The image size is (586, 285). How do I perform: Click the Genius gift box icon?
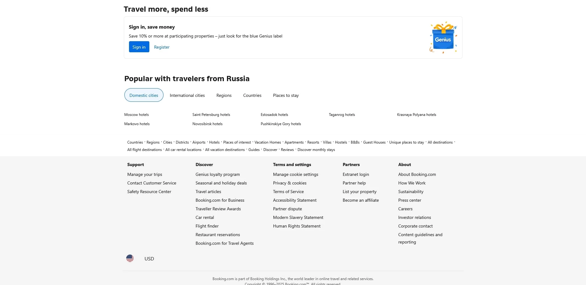tap(443, 38)
